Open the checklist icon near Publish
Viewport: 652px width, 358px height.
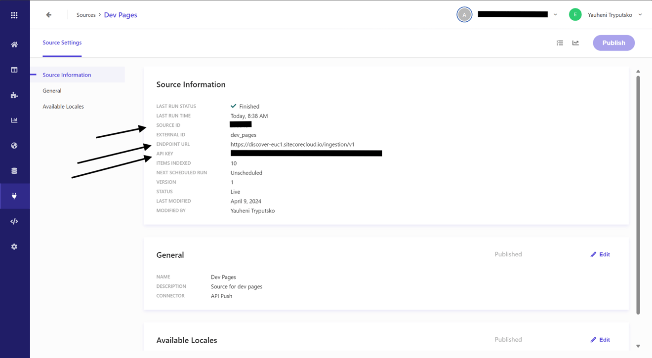(560, 43)
